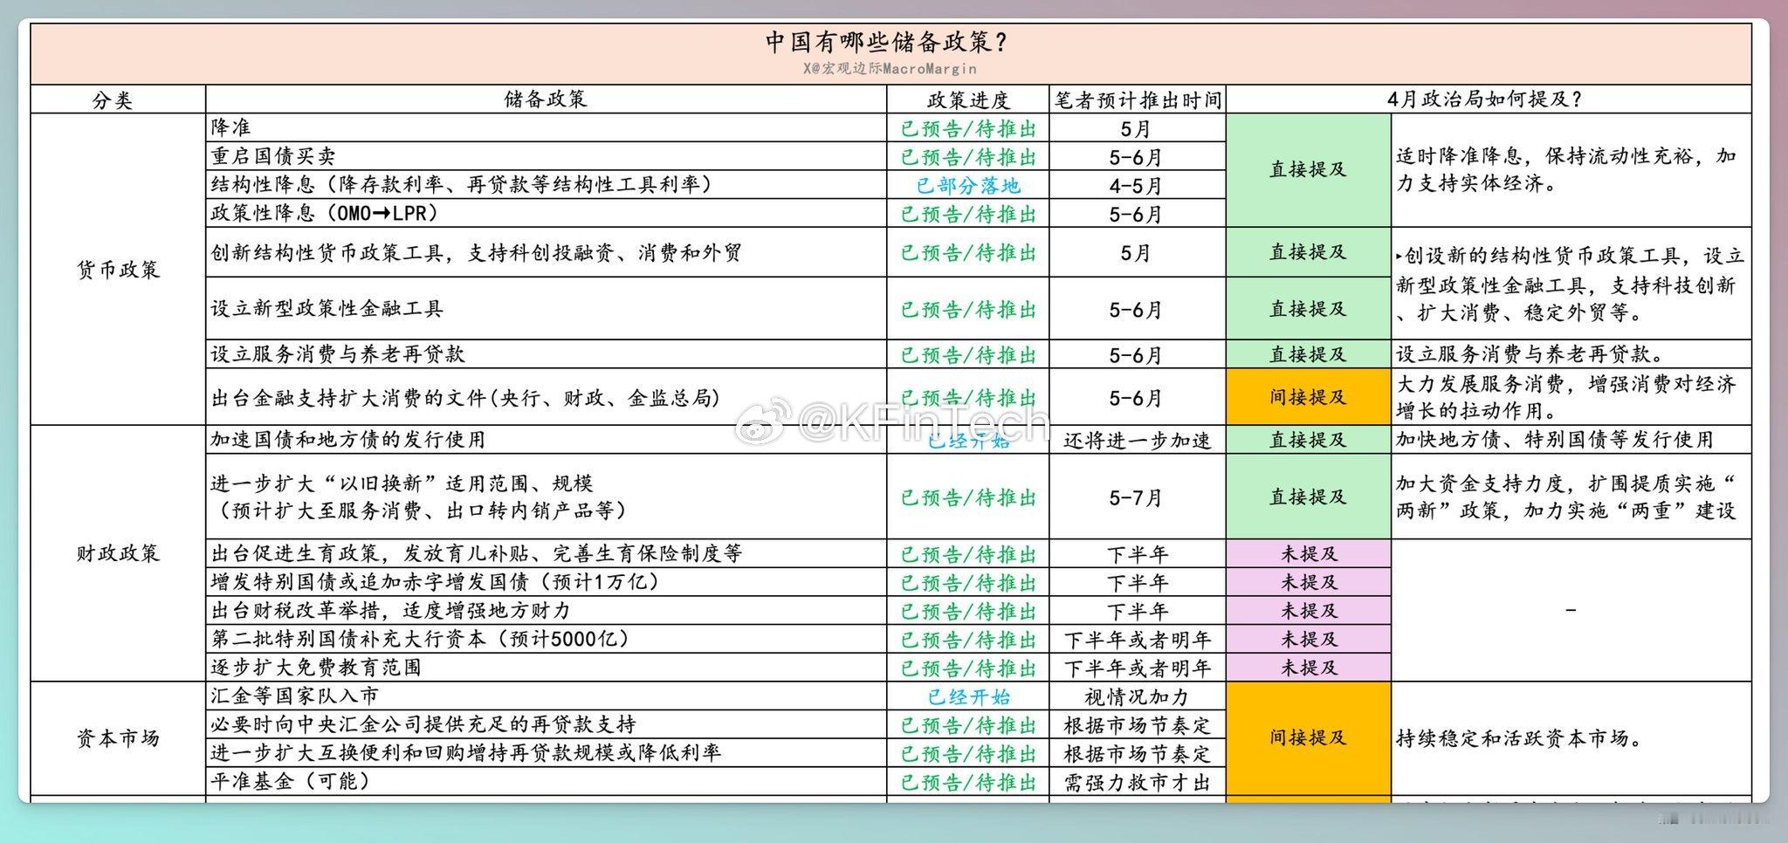The height and width of the screenshot is (843, 1788).
Task: Select "设立服务消费与养老再贷款。" in the Politburo column
Action: [x=1530, y=353]
